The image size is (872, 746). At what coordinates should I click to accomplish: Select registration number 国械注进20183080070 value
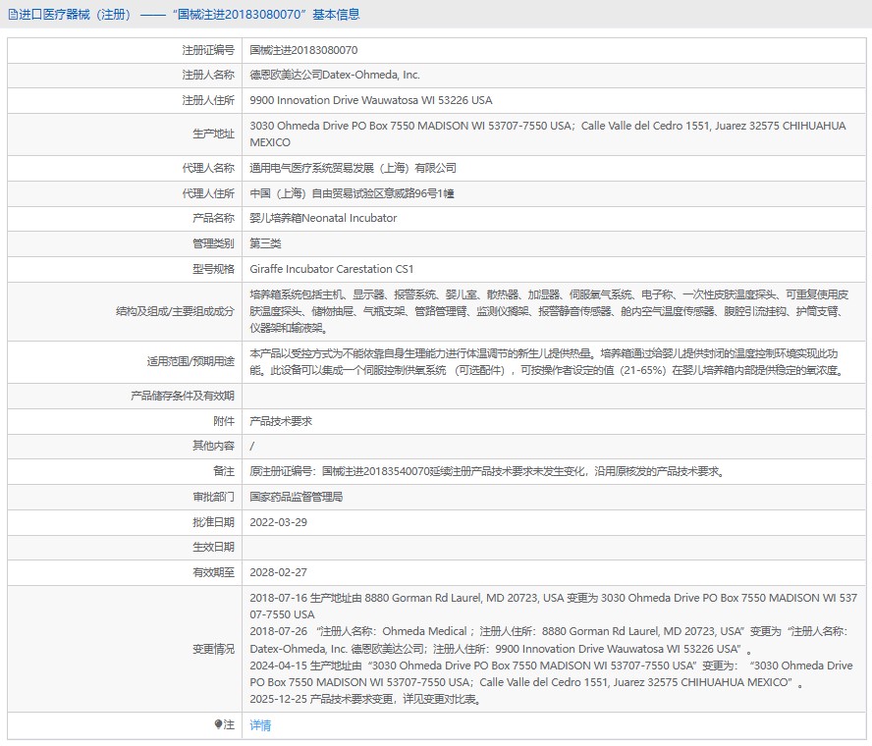click(303, 49)
